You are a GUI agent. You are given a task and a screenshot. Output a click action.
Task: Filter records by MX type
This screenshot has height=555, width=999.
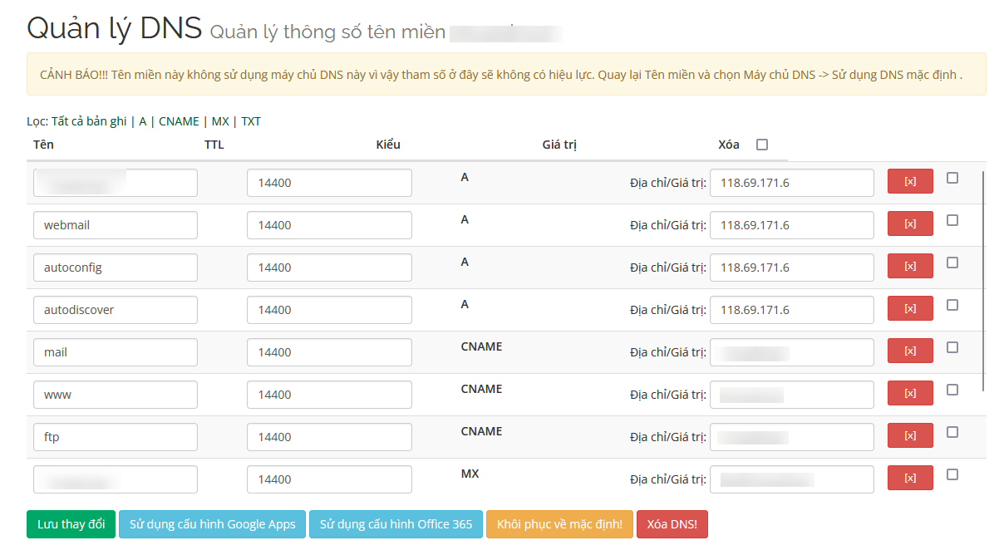tap(220, 121)
